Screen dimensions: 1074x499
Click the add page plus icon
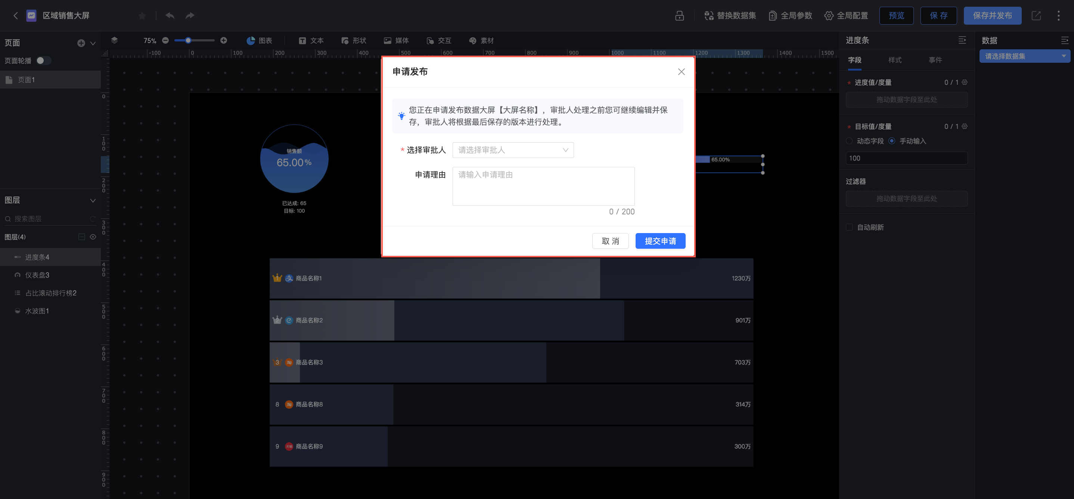pyautogui.click(x=81, y=43)
